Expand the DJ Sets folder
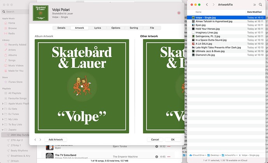 pos(3,109)
